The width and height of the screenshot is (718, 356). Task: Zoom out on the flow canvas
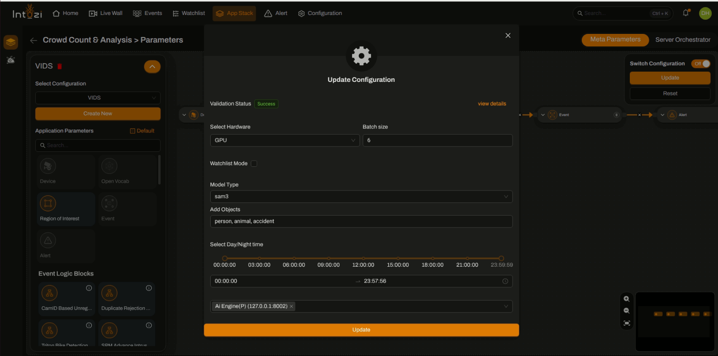626,311
